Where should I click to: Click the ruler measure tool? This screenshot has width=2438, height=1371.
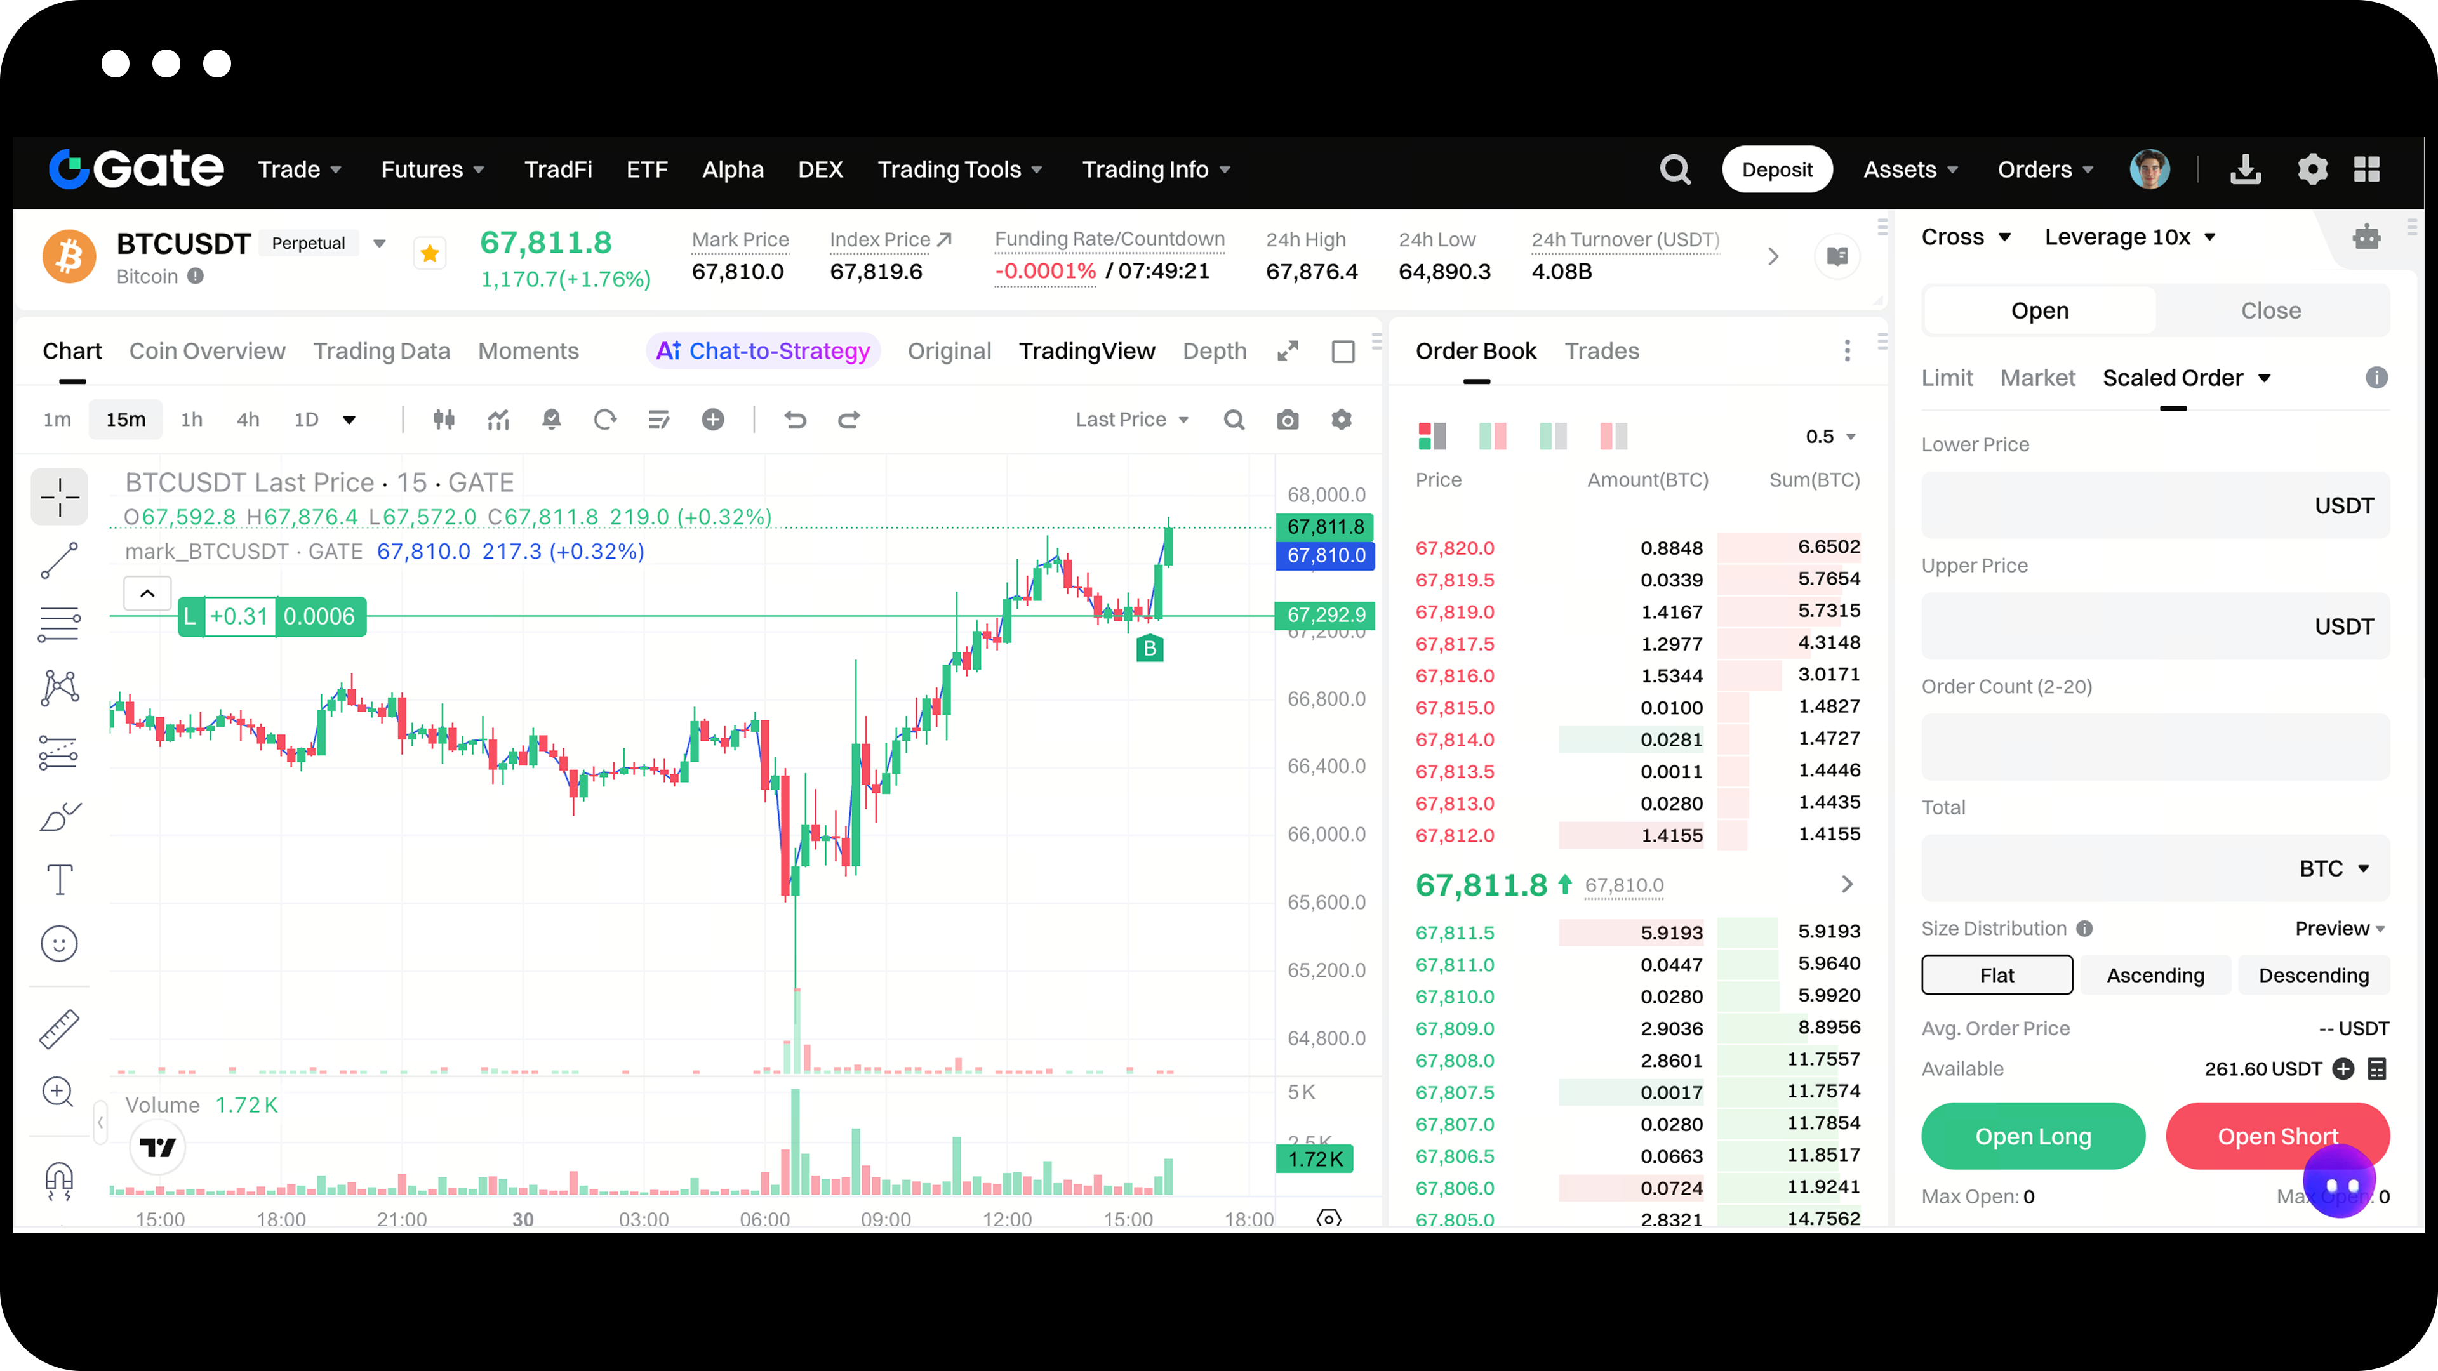tap(58, 1030)
